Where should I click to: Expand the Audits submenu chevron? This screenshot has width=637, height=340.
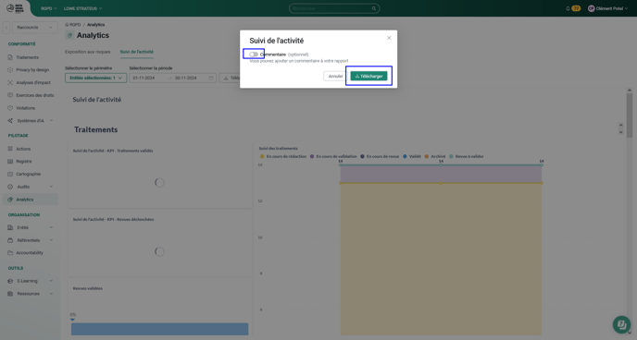51,187
